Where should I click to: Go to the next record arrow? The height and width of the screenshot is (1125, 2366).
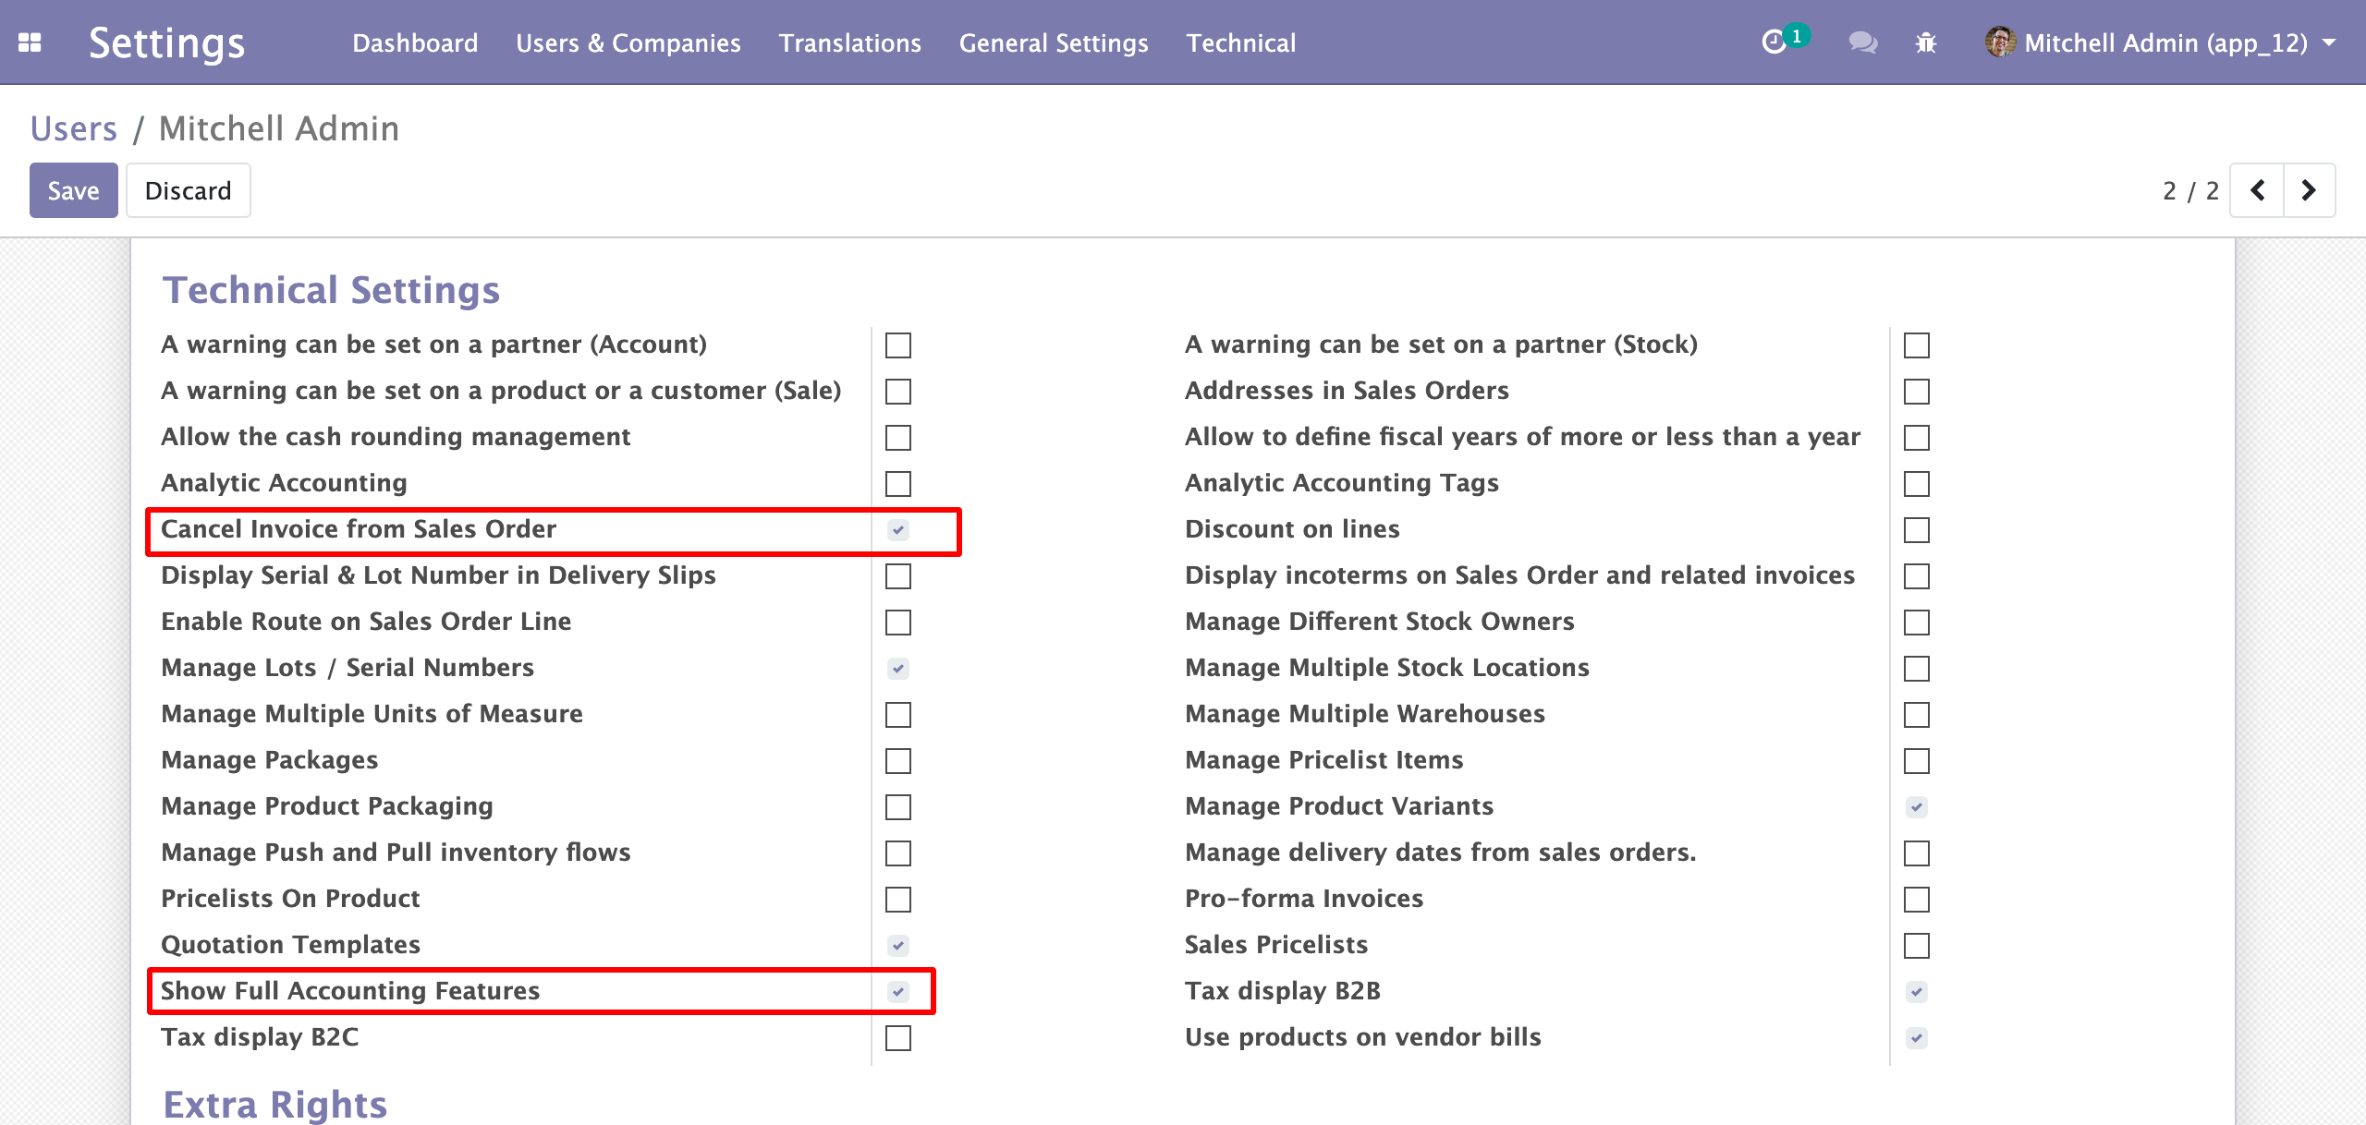click(x=2309, y=190)
